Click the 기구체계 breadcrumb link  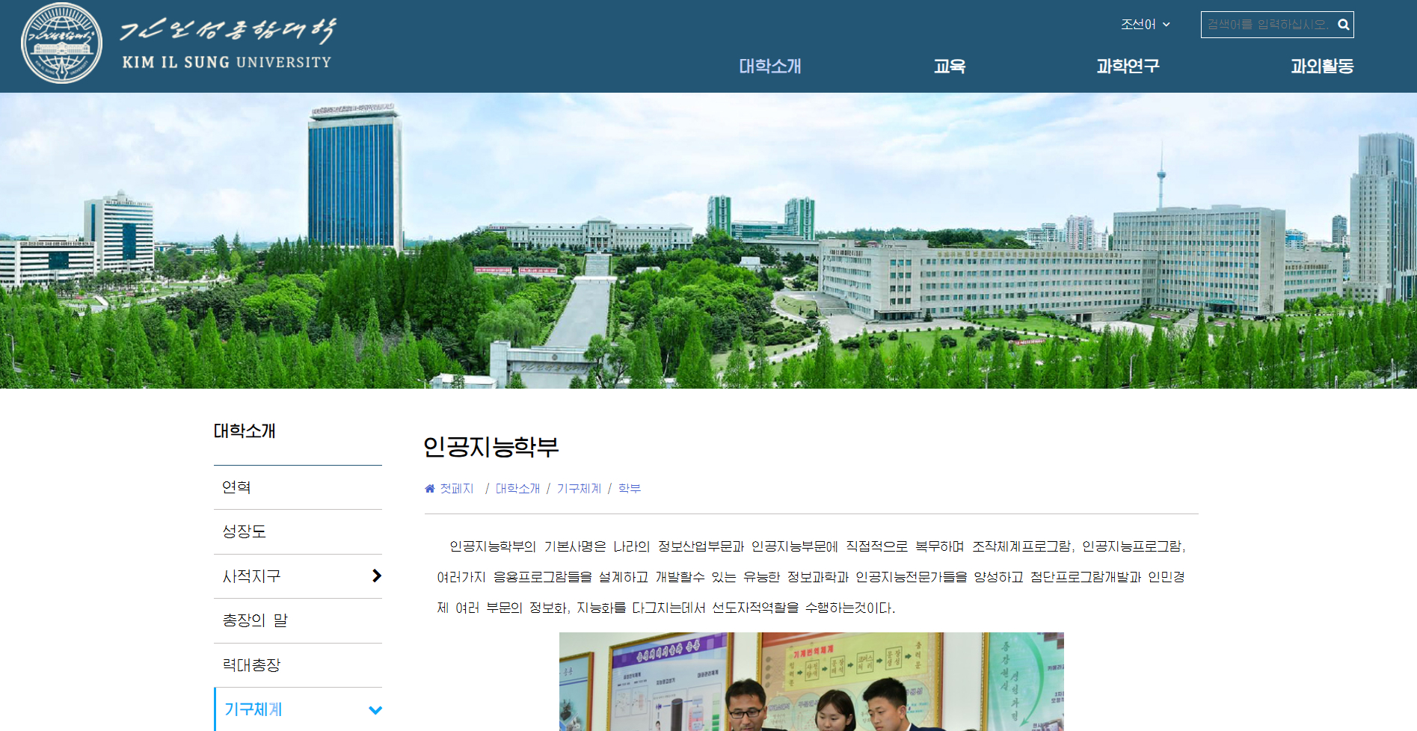pos(579,489)
